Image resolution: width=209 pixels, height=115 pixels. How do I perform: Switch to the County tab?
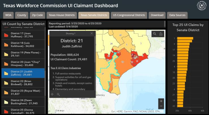[x=21, y=15]
